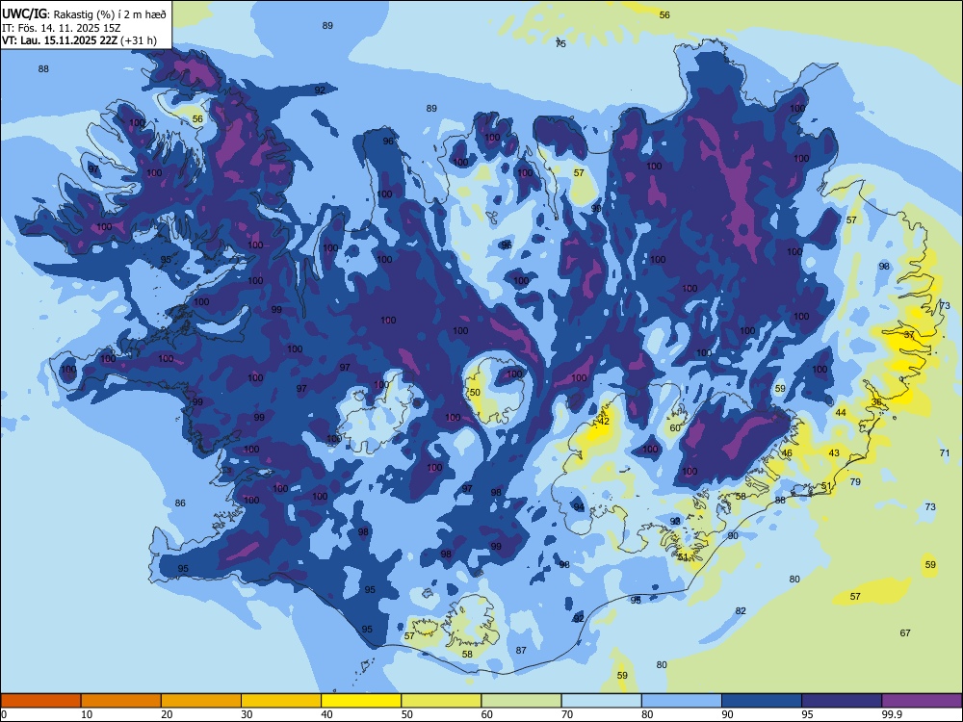The image size is (963, 722).
Task: Click the orange 10–20 legend swatch
Action: tap(121, 701)
